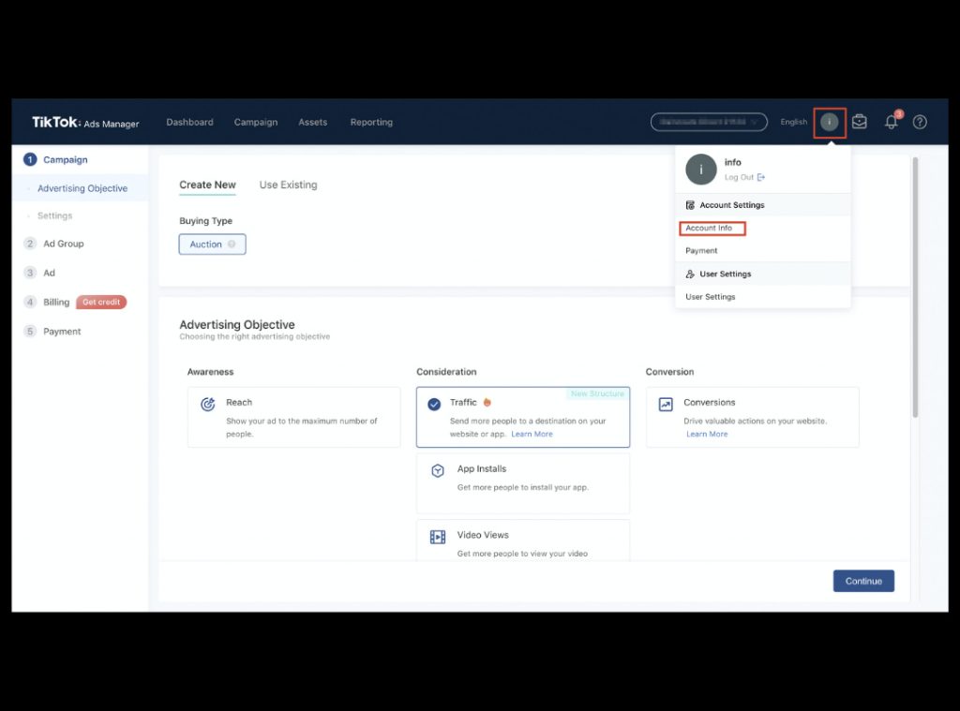Go to Settings sidebar sub-item
Screen dimensions: 960x711
(x=54, y=216)
